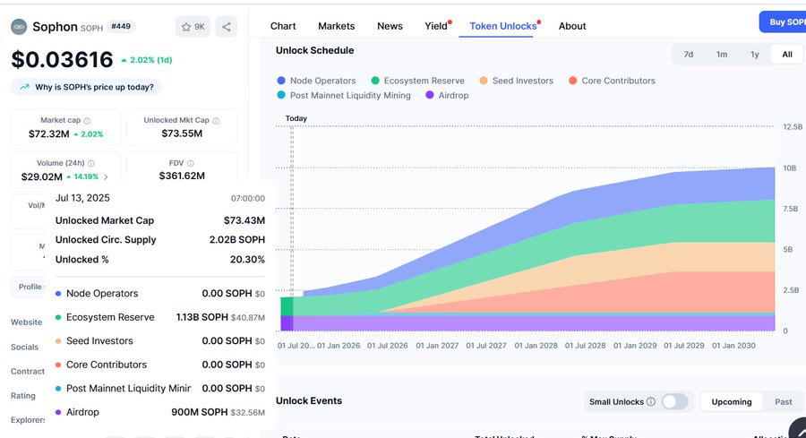Image resolution: width=806 pixels, height=438 pixels.
Task: Select the 7d time range
Action: (689, 54)
